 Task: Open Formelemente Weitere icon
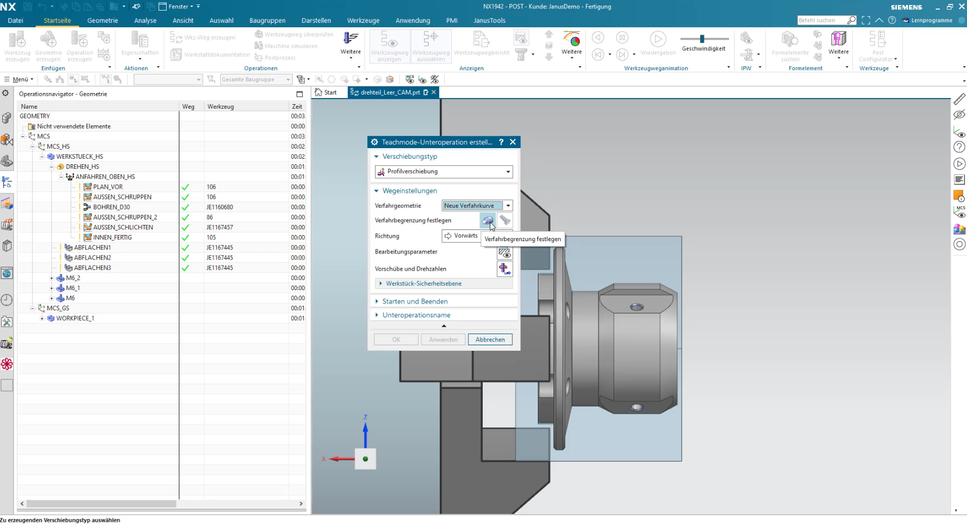(x=838, y=45)
